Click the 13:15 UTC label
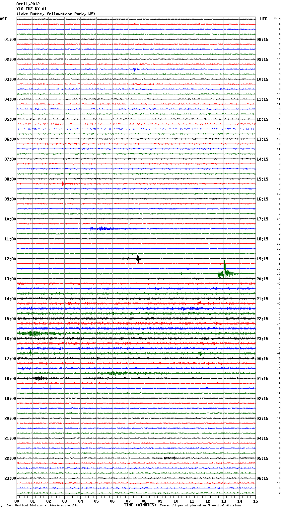282x510 pixels. click(262, 139)
